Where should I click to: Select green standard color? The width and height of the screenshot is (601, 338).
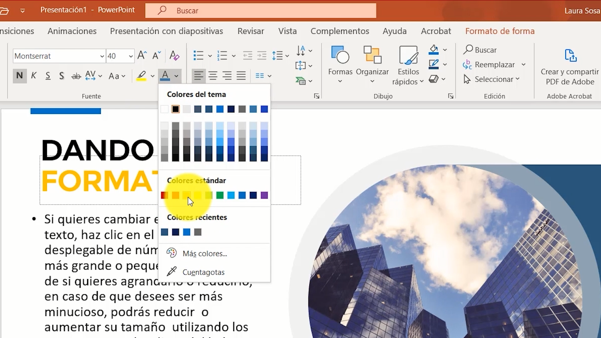(220, 195)
